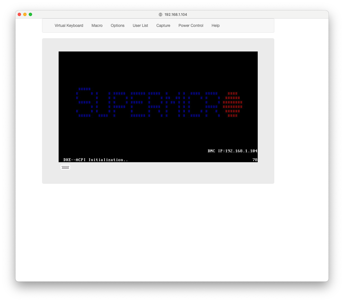Click the red ASCII dot logo
Image resolution: width=344 pixels, height=302 pixels.
tap(233, 105)
